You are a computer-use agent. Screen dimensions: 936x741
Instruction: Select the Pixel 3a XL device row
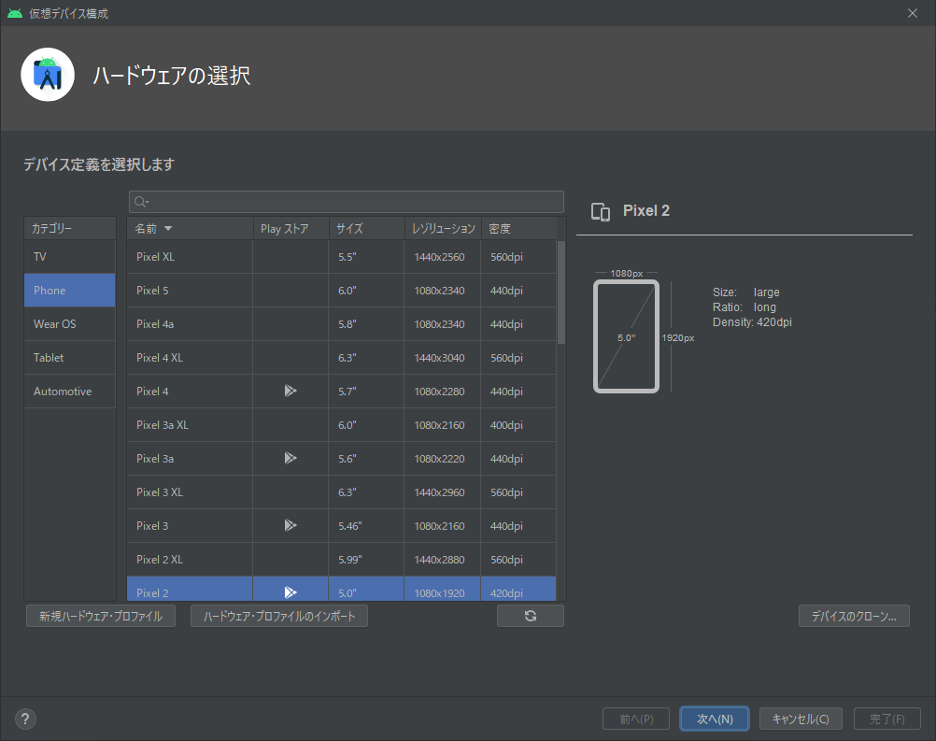point(342,425)
